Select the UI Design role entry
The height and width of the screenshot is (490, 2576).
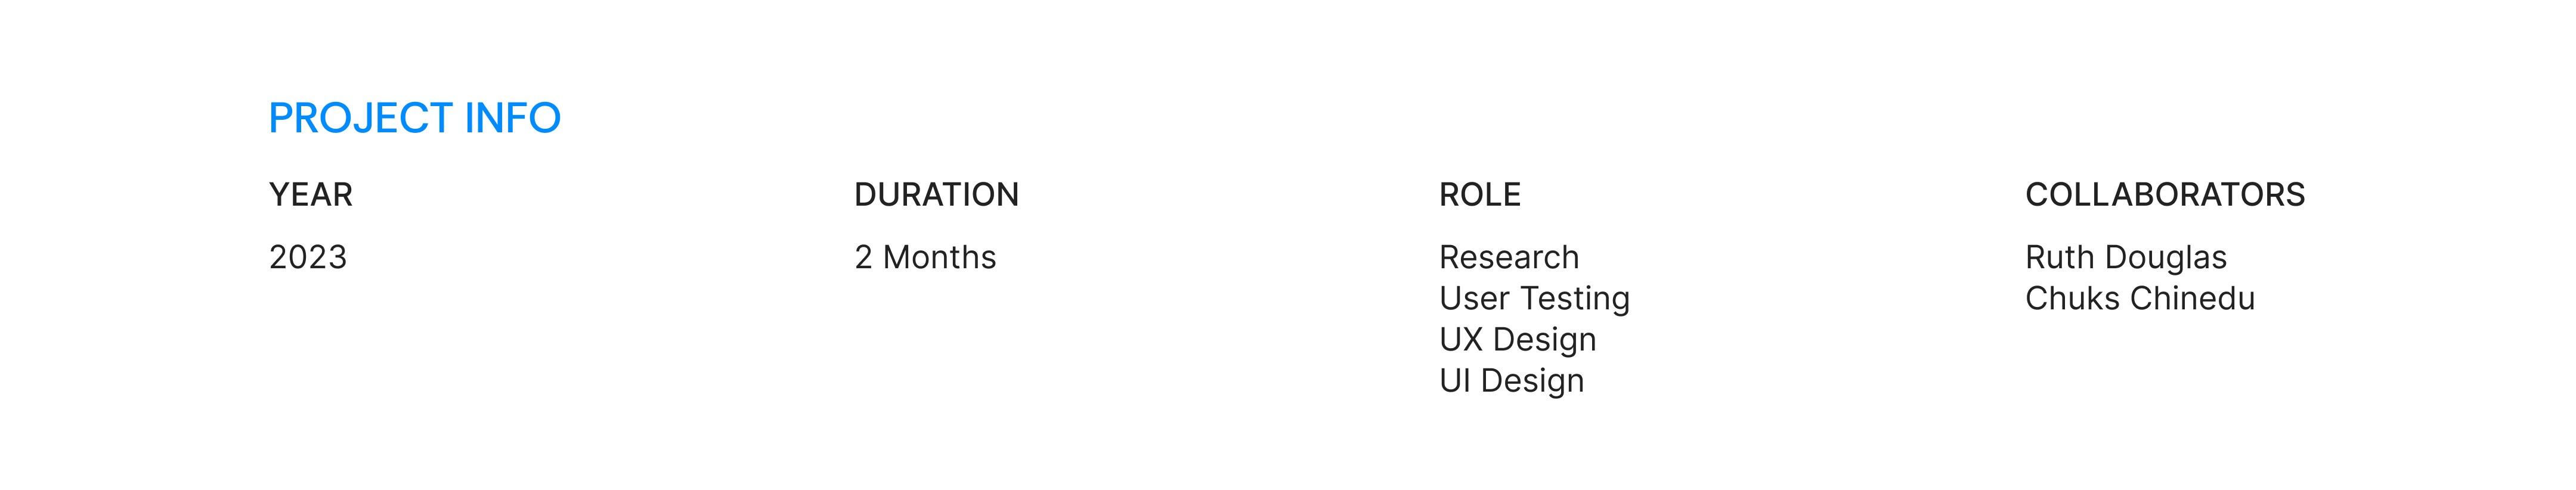[1512, 381]
